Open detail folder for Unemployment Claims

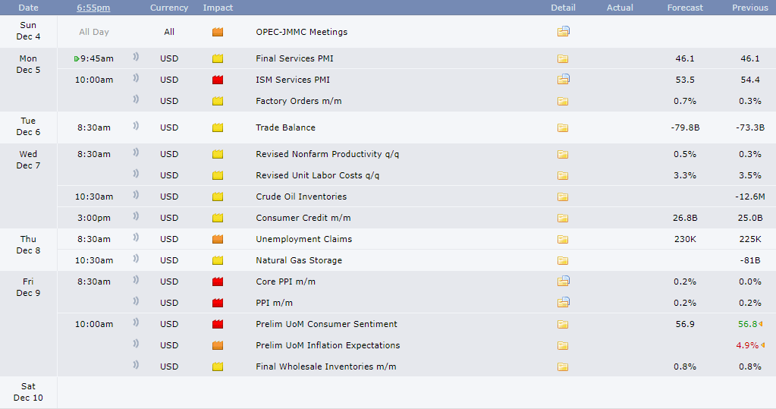(x=563, y=239)
